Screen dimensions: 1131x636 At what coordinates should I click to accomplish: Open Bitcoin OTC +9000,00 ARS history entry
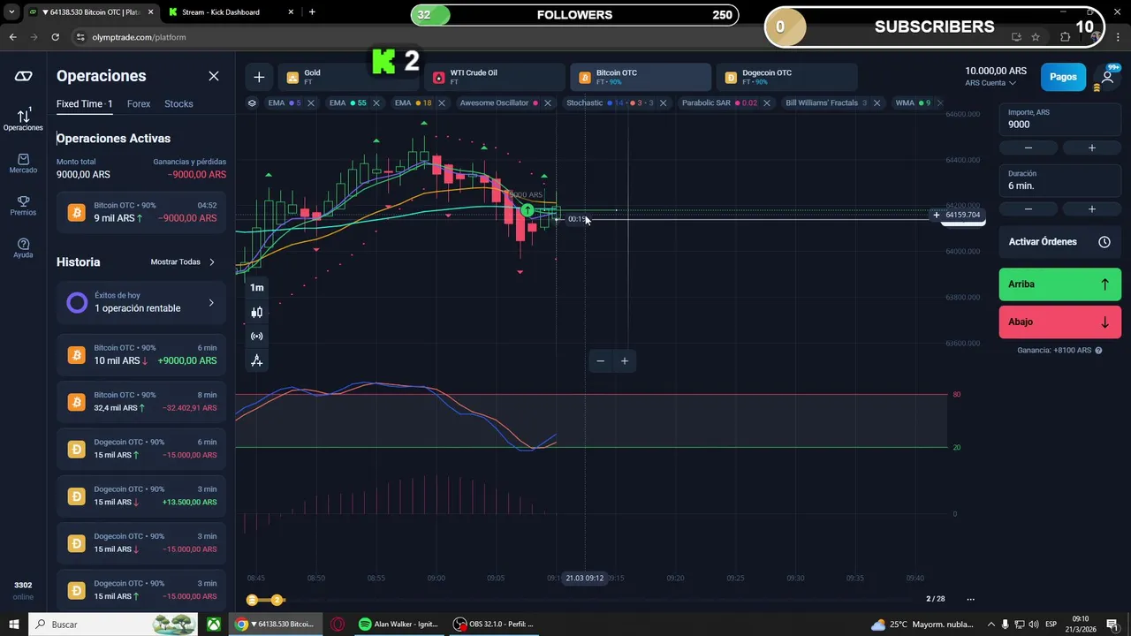(x=141, y=354)
